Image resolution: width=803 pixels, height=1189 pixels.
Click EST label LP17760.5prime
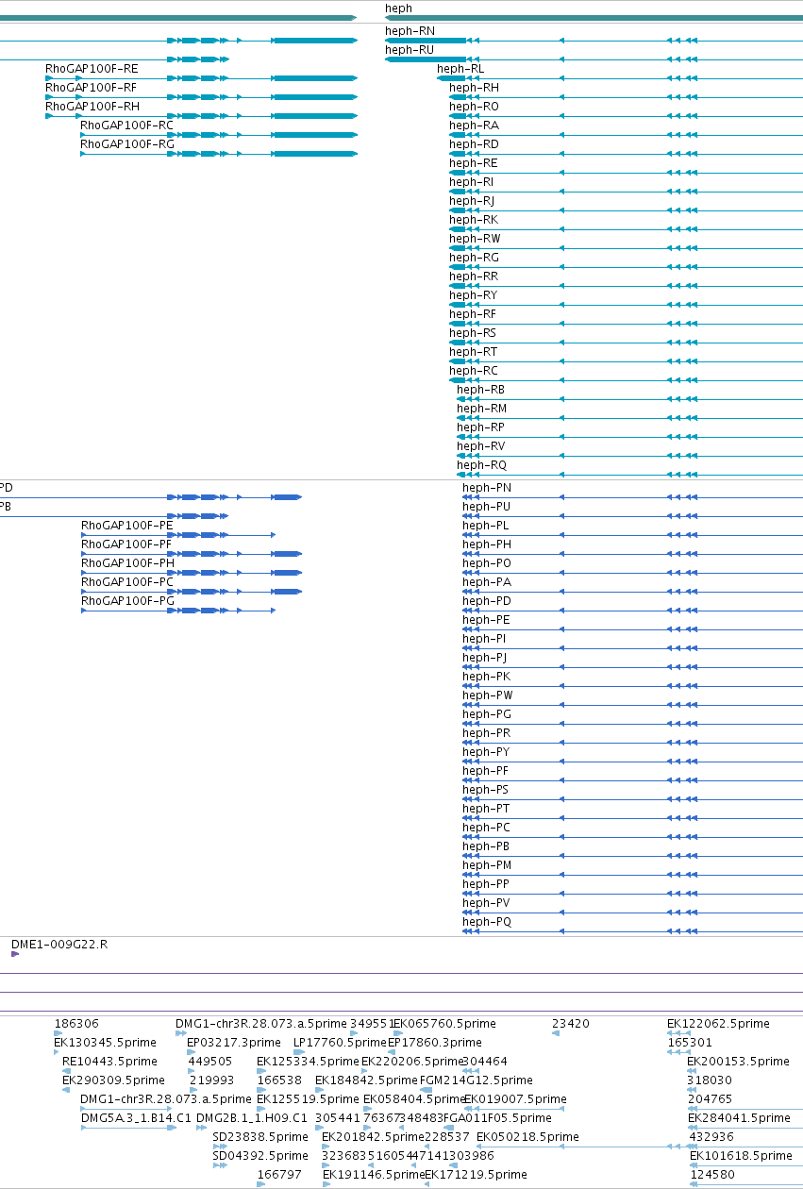pos(340,1043)
